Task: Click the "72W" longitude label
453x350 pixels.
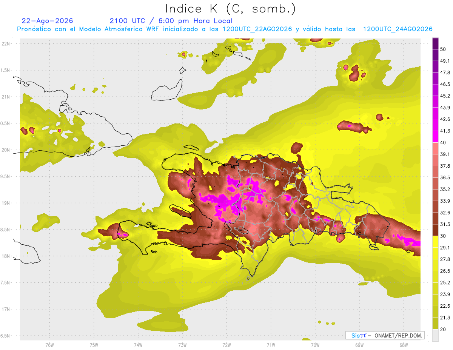Action: click(226, 345)
